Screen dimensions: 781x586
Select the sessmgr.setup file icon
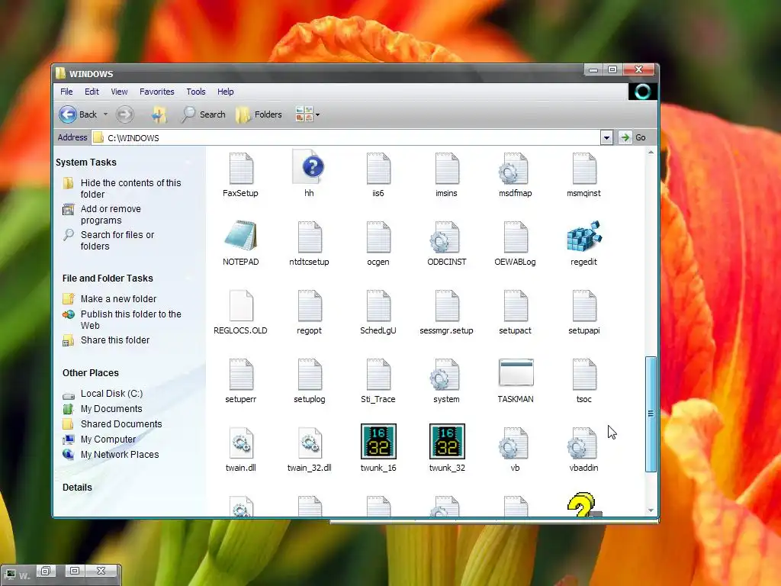447,306
